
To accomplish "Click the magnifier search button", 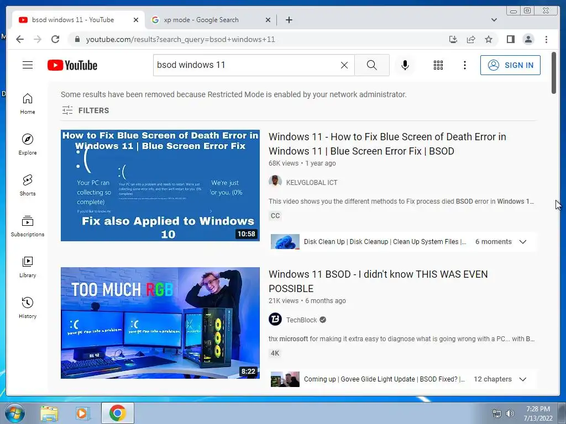I will (372, 65).
